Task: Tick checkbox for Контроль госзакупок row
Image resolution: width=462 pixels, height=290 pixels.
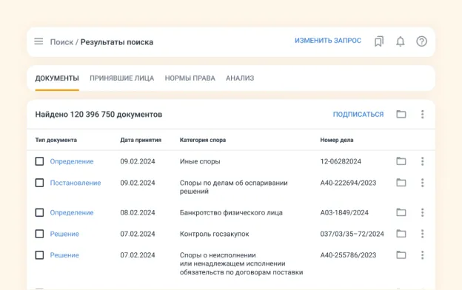Action: [x=39, y=234]
